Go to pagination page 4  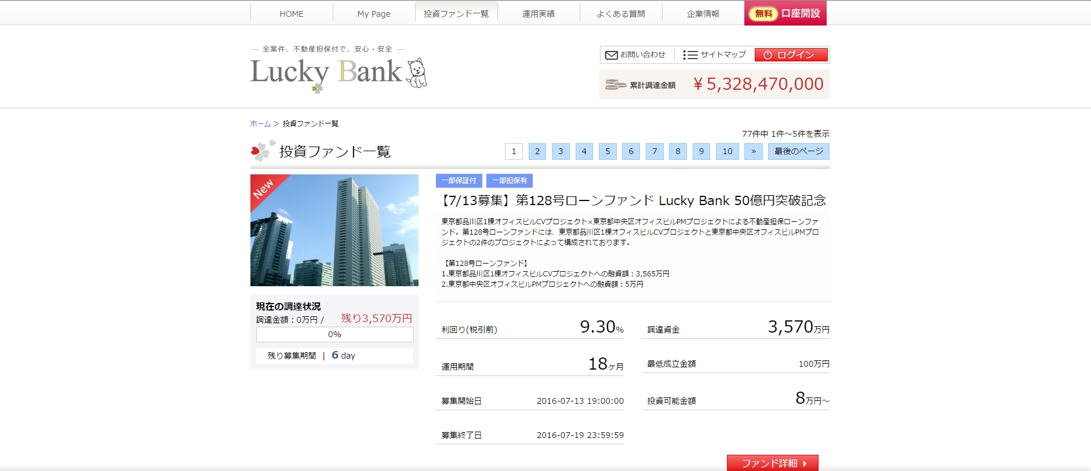point(584,151)
